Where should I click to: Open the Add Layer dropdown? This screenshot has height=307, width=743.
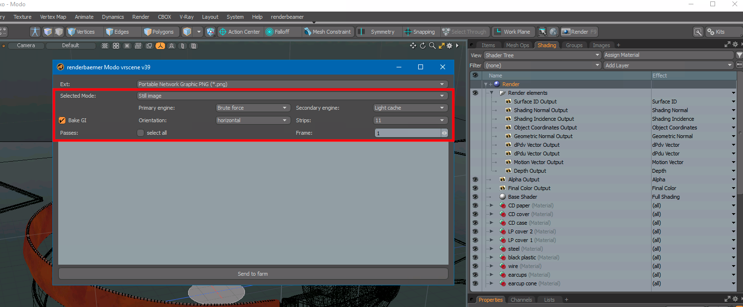click(x=668, y=65)
